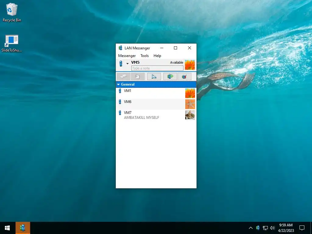Open the Public Chat toolbar icon
This screenshot has height=234, width=312.
tap(184, 76)
